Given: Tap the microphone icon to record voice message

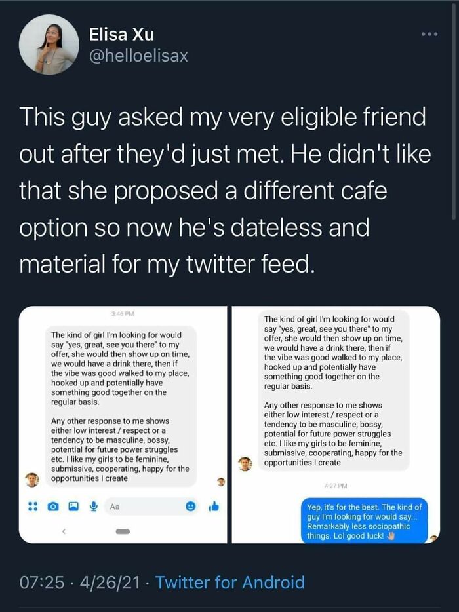Looking at the screenshot, I should [93, 505].
